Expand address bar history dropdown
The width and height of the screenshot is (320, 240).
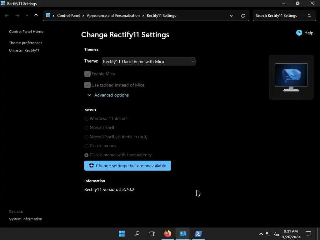(x=232, y=16)
